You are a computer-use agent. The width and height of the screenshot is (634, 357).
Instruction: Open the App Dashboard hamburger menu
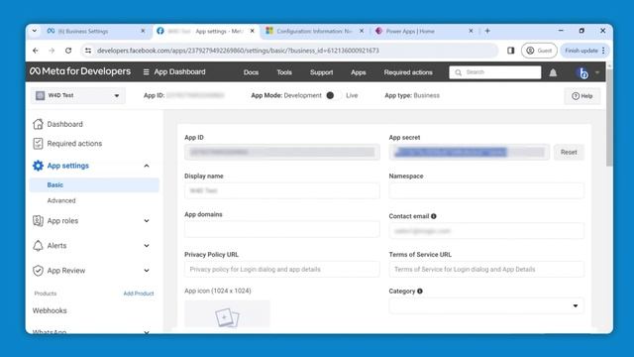tap(146, 72)
